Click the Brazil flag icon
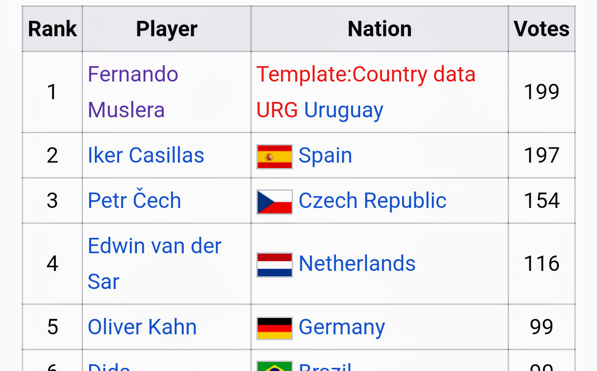The height and width of the screenshot is (371, 597). (274, 366)
